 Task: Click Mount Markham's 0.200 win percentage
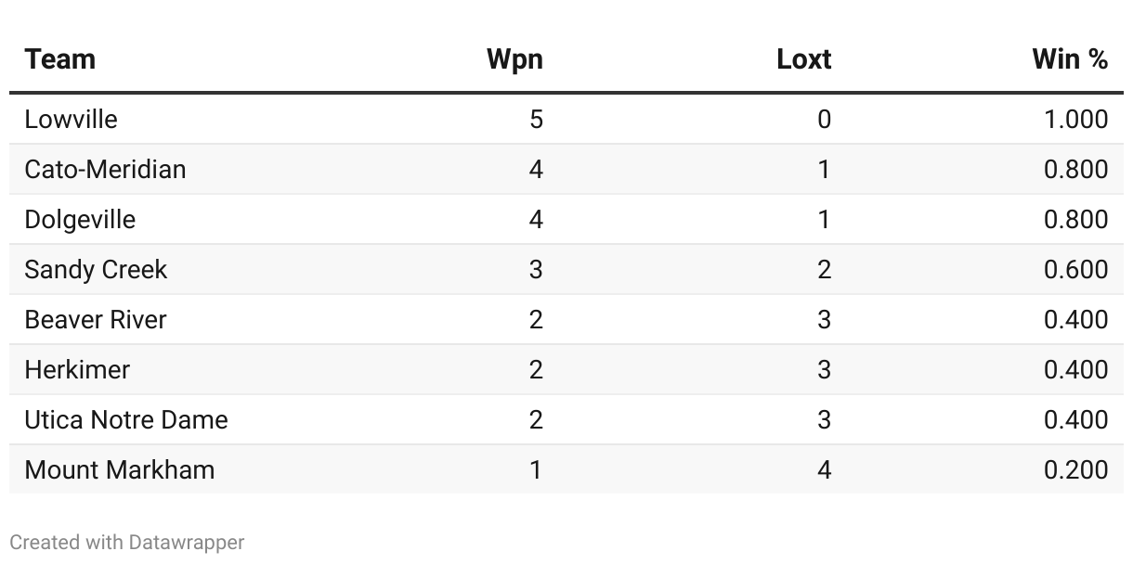click(x=1076, y=470)
